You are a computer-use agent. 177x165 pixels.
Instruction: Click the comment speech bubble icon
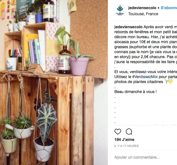click(129, 132)
